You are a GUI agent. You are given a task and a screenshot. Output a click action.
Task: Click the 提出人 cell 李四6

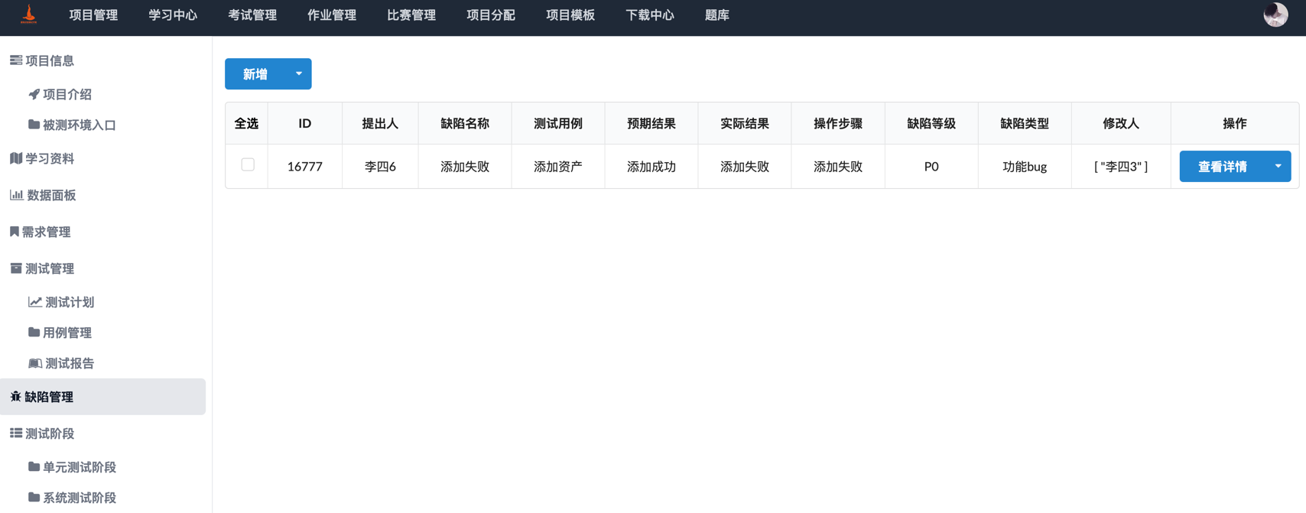click(x=380, y=166)
